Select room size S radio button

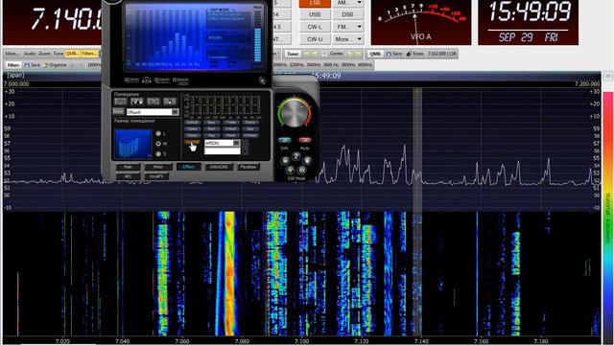click(x=158, y=153)
